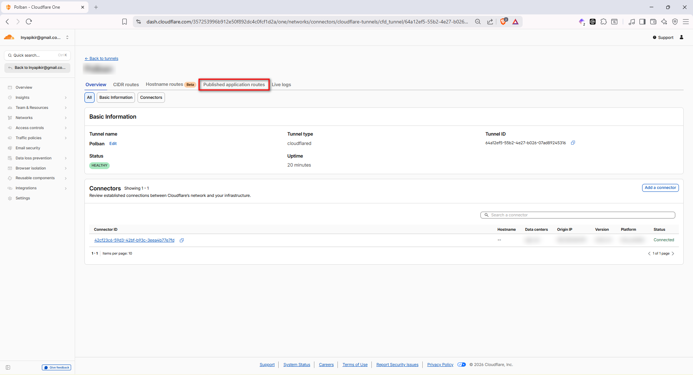The height and width of the screenshot is (375, 693).
Task: Open connector ID 42cf23c6 link
Action: pos(134,240)
